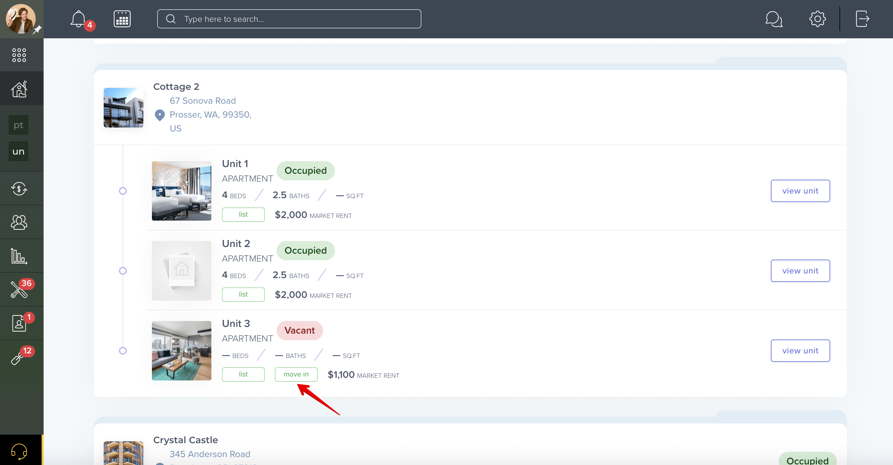
Task: Click the Cottage 2 location pin icon
Action: click(160, 115)
